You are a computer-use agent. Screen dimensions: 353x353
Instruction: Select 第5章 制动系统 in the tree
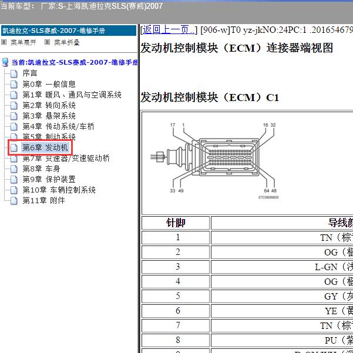(x=49, y=137)
